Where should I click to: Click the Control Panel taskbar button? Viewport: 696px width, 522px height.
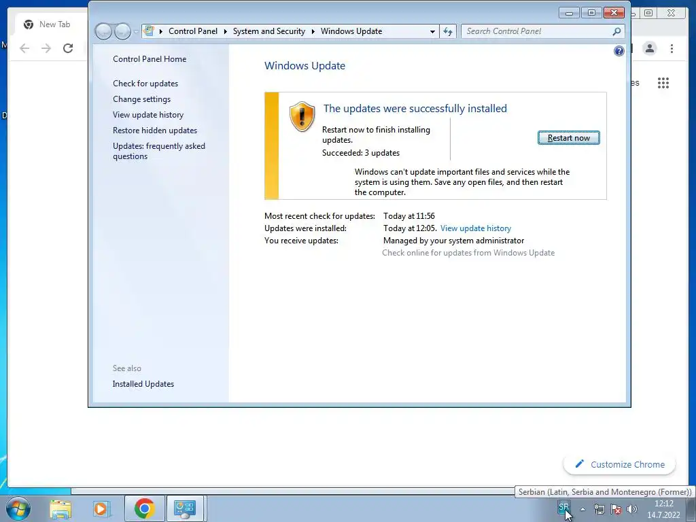point(185,508)
